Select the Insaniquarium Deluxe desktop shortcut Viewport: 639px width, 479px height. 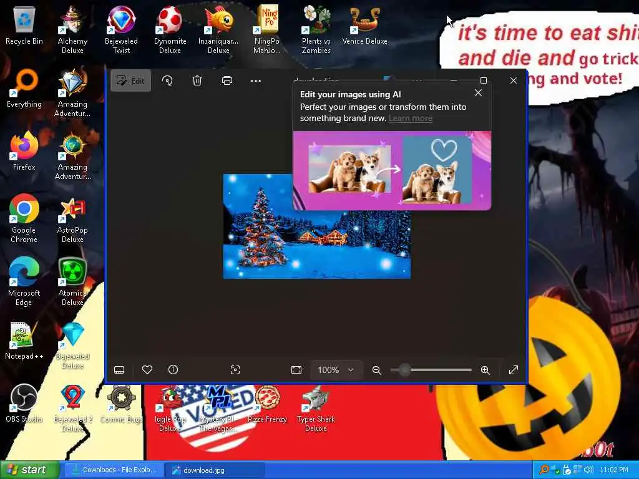[x=218, y=30]
